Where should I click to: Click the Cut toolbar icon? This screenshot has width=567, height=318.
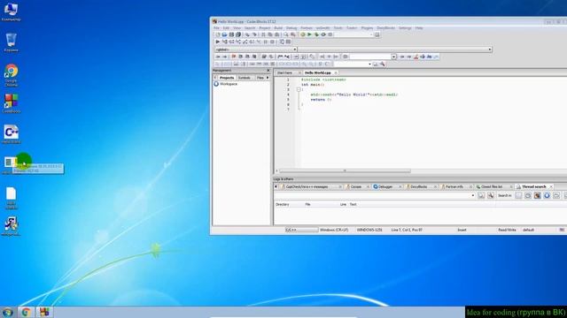pyautogui.click(x=263, y=34)
